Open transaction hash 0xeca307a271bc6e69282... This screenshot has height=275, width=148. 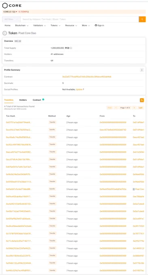[x=19, y=152]
